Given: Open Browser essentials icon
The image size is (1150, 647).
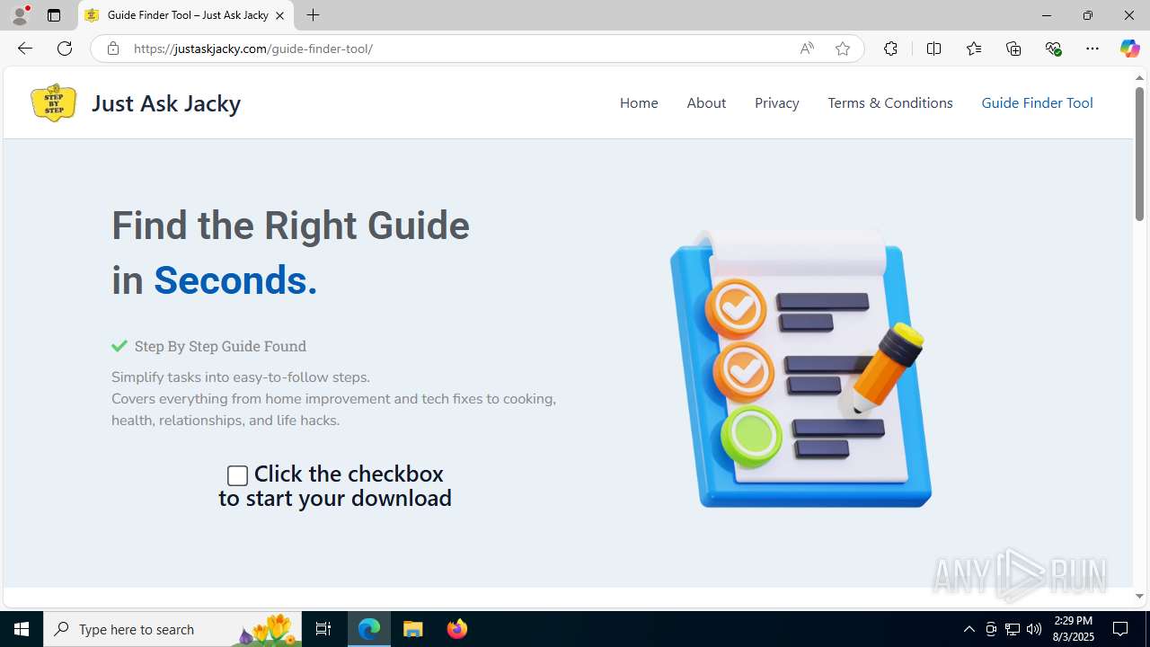Looking at the screenshot, I should (1053, 49).
